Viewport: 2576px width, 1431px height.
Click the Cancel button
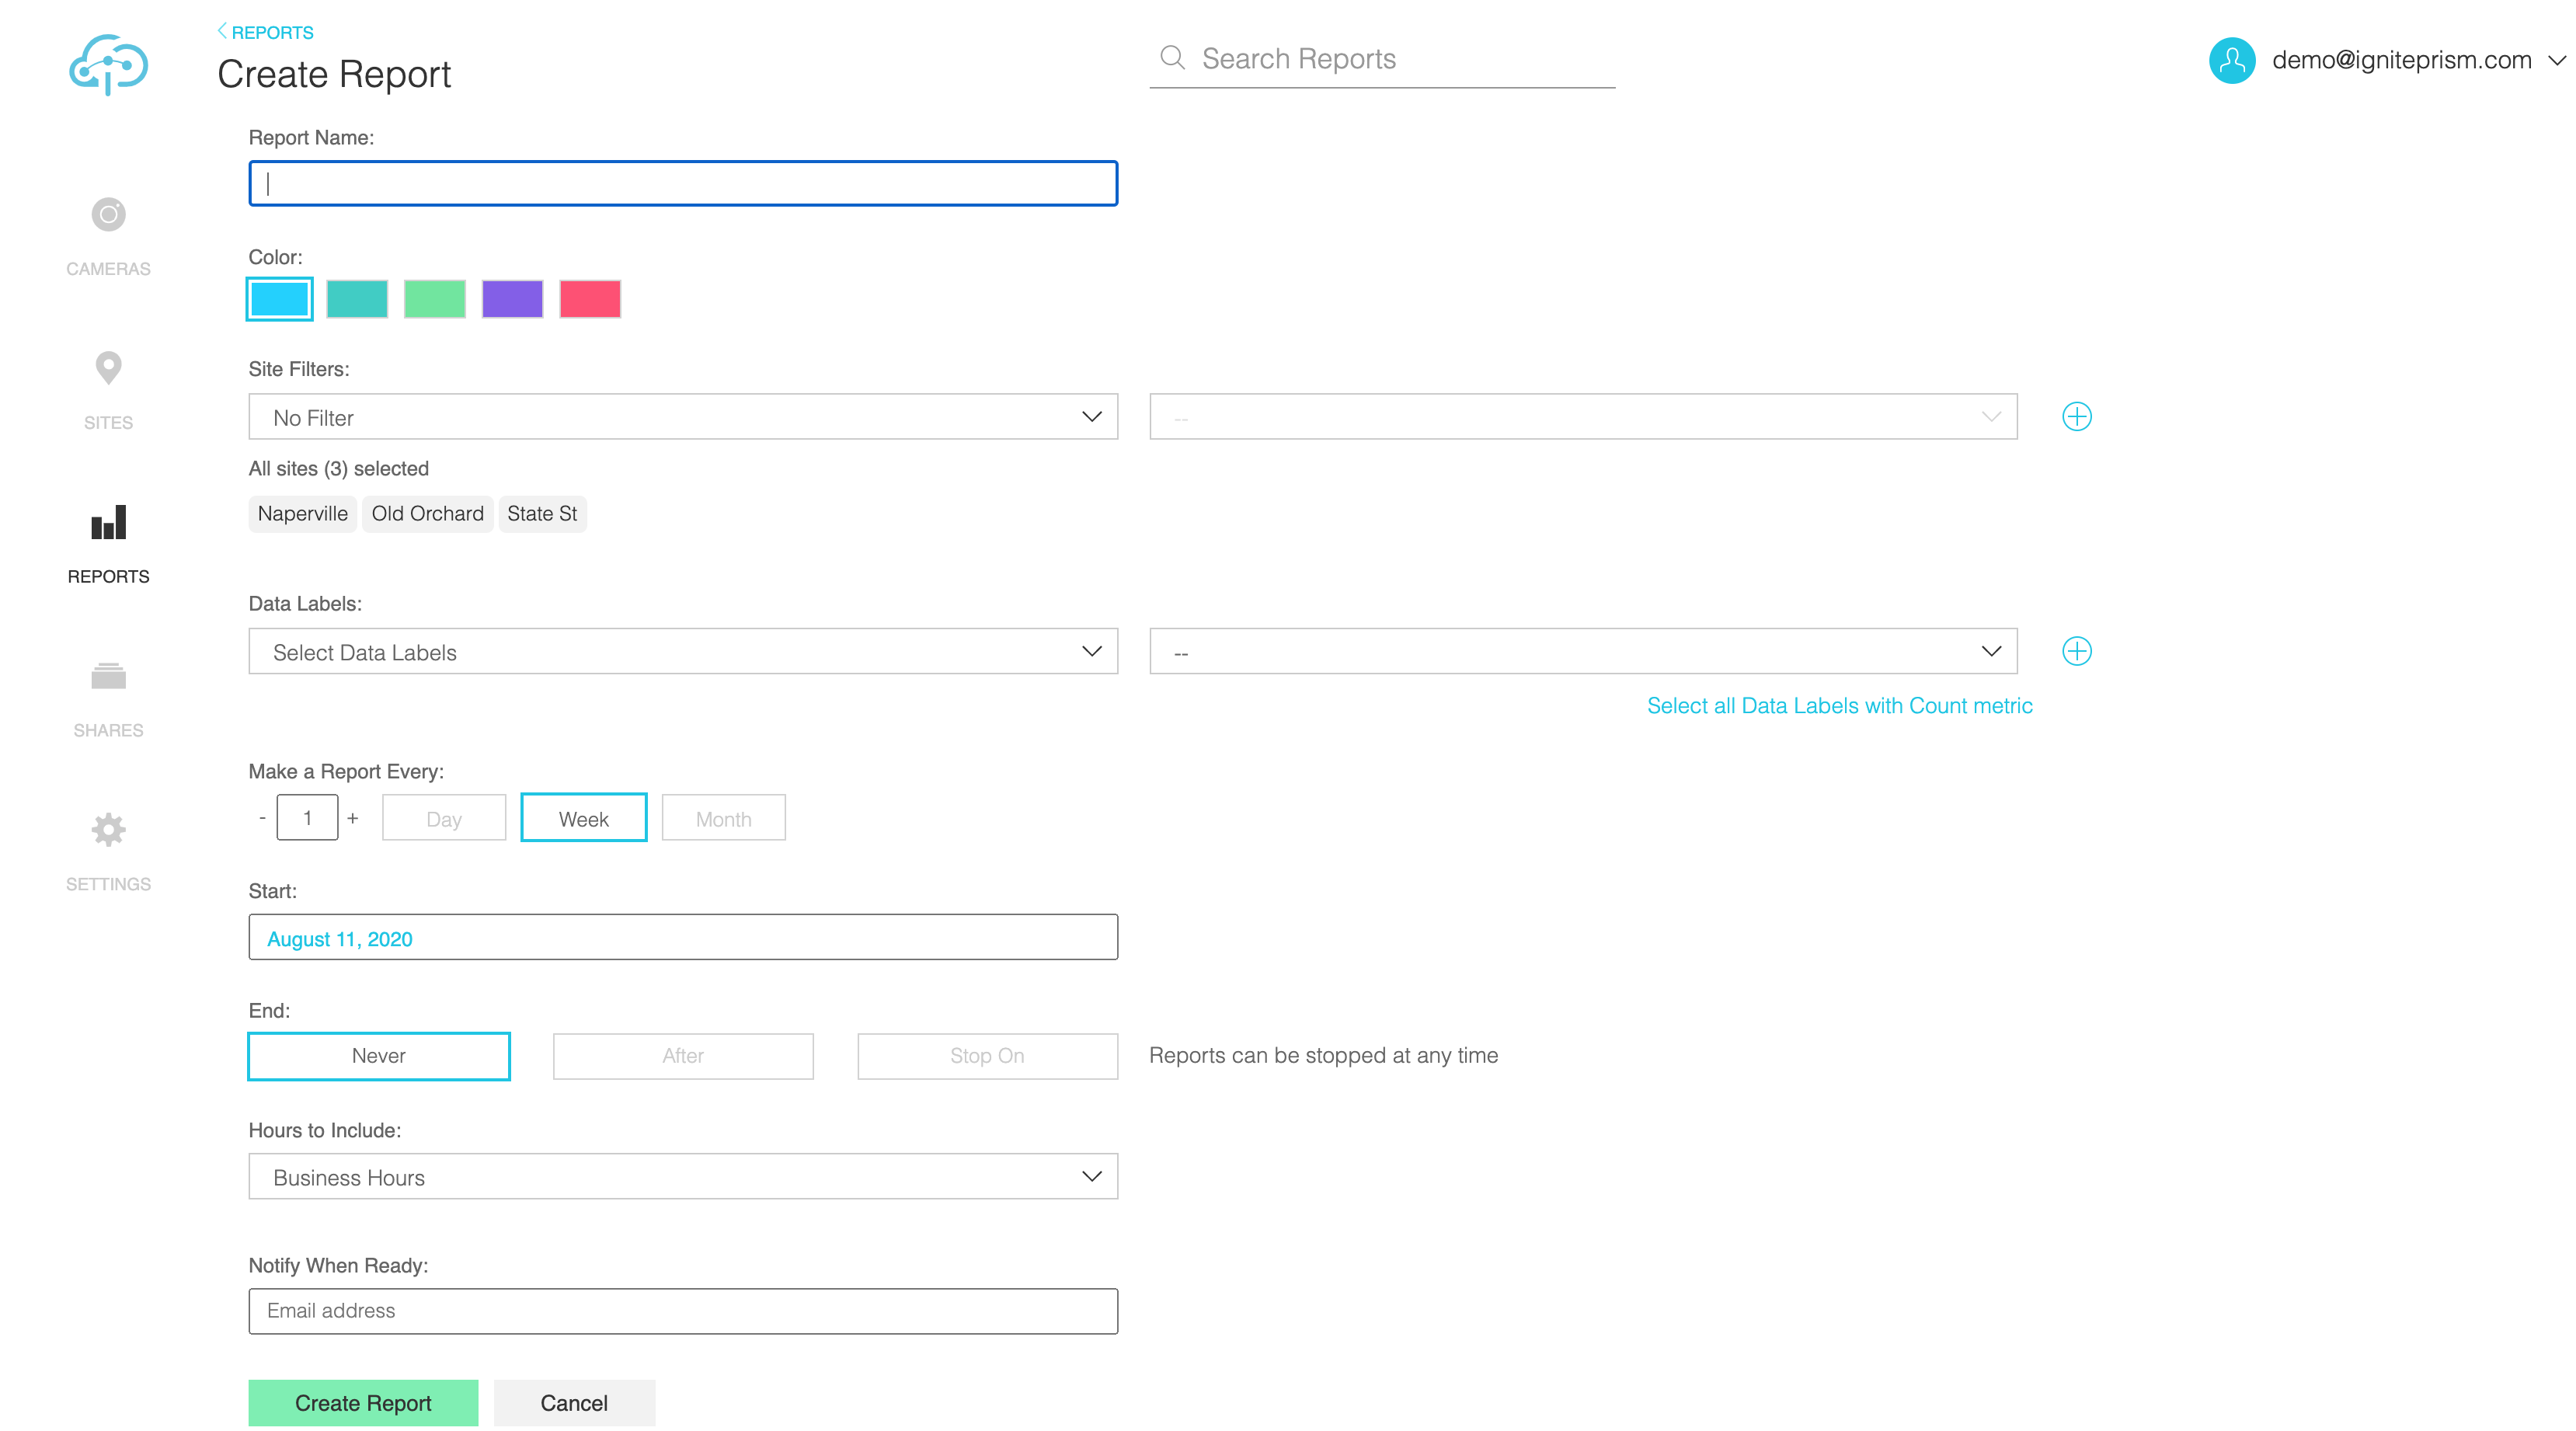tap(574, 1403)
